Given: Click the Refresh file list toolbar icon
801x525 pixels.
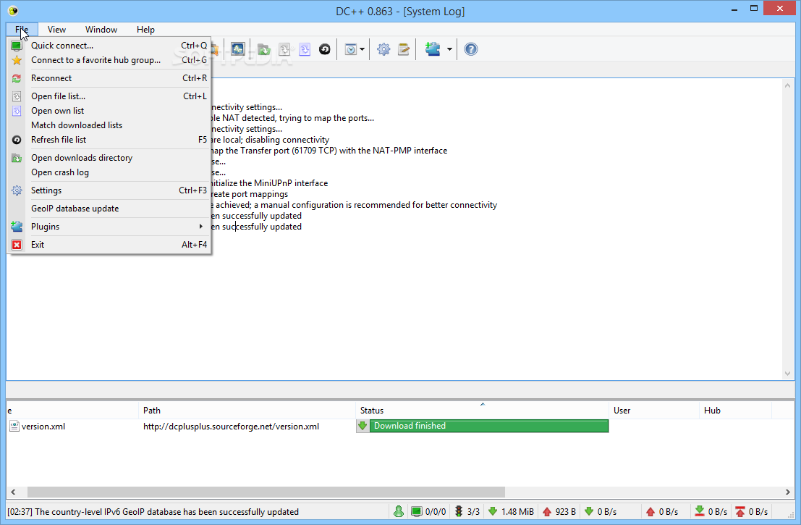Looking at the screenshot, I should coord(324,49).
